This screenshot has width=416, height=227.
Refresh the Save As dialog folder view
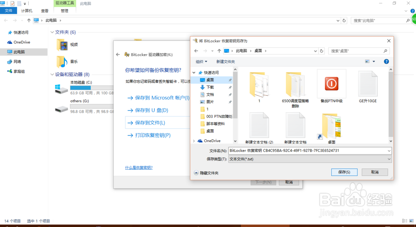point(322,51)
